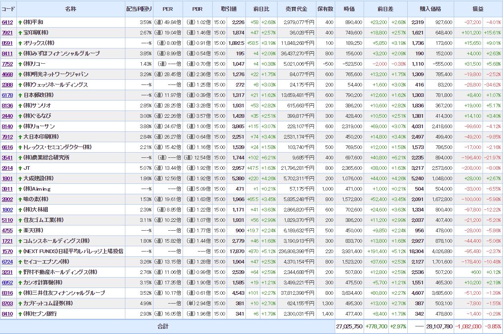This screenshot has width=503, height=334.
Task: Click the 大成建設(株) stock name
Action: [38, 179]
